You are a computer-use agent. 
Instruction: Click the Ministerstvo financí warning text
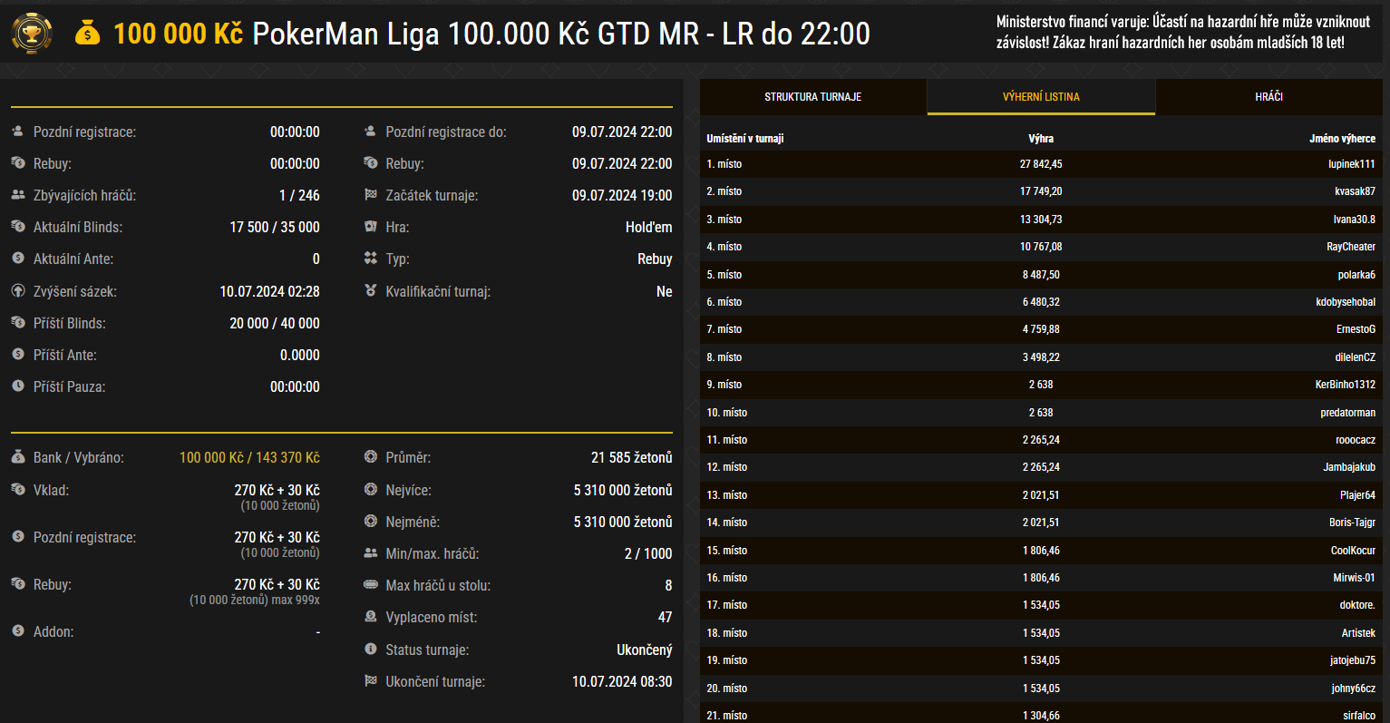pyautogui.click(x=1183, y=32)
